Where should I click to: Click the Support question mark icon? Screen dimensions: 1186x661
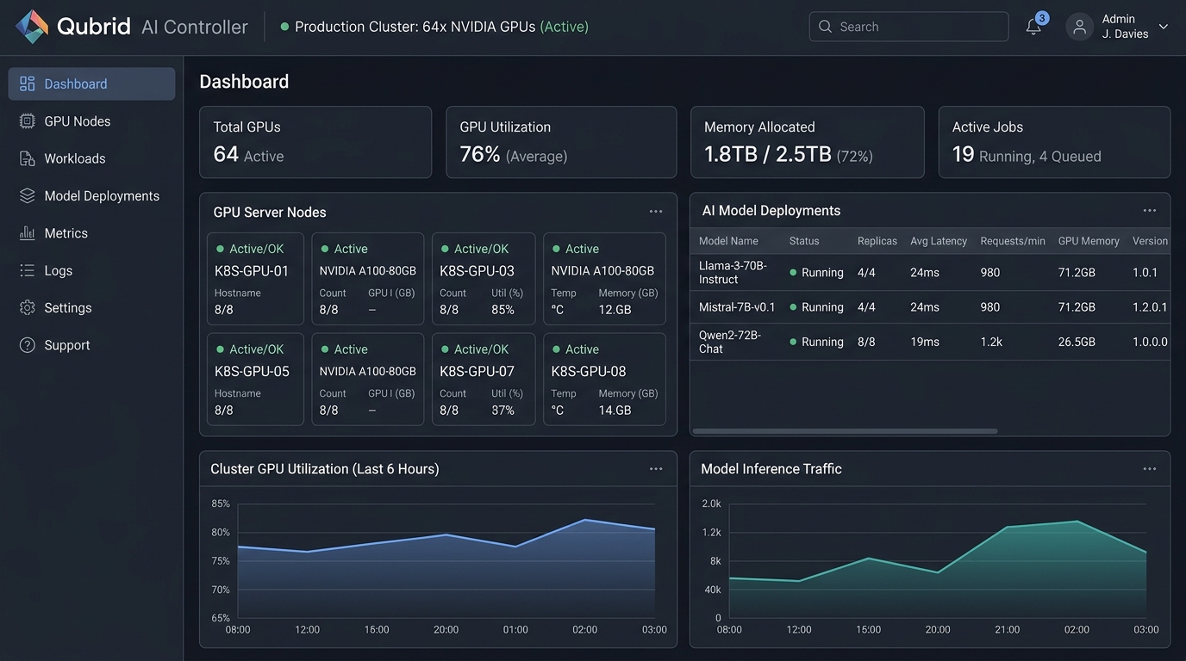tap(28, 345)
